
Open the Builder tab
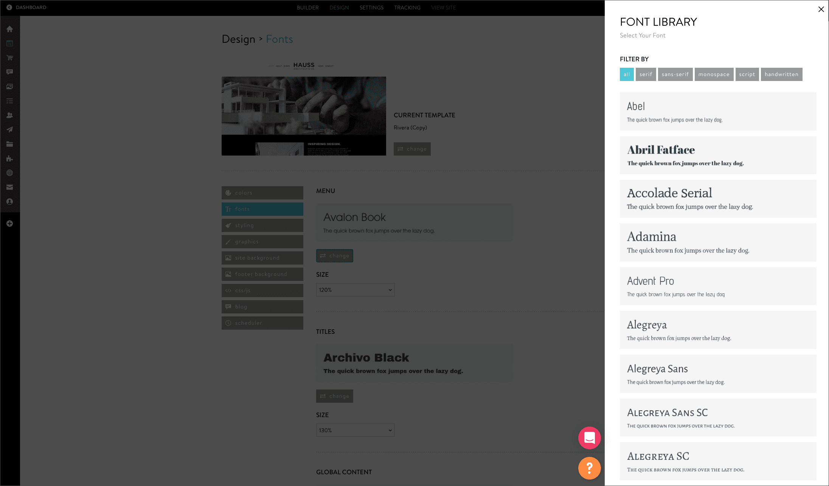click(307, 8)
